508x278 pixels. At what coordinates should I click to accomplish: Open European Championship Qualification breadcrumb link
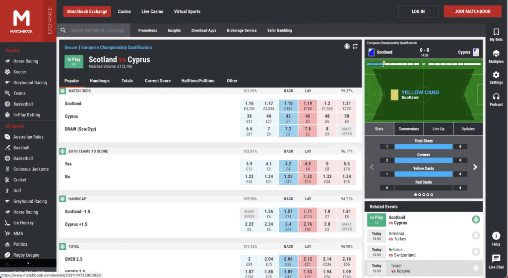point(116,47)
